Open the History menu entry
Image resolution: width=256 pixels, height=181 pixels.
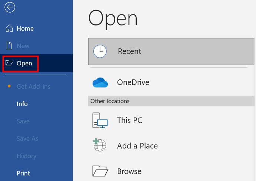(26, 156)
